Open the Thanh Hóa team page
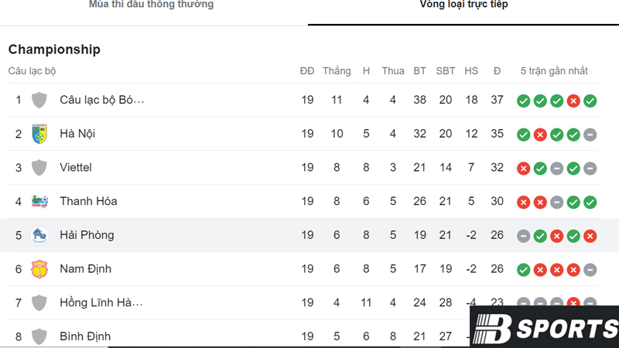Screen dimensions: 619x348 point(88,201)
